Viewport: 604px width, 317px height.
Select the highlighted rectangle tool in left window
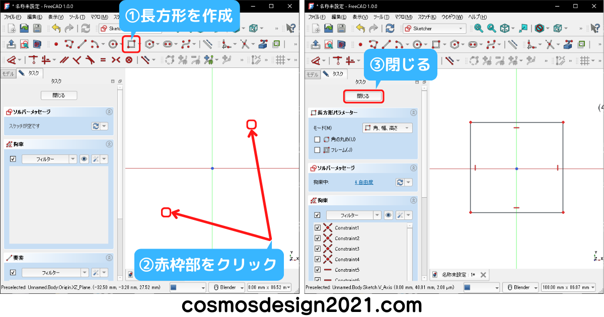[131, 44]
